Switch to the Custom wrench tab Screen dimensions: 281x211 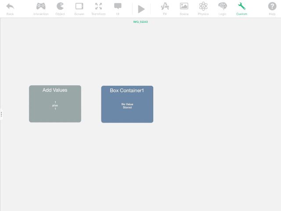pos(241,8)
